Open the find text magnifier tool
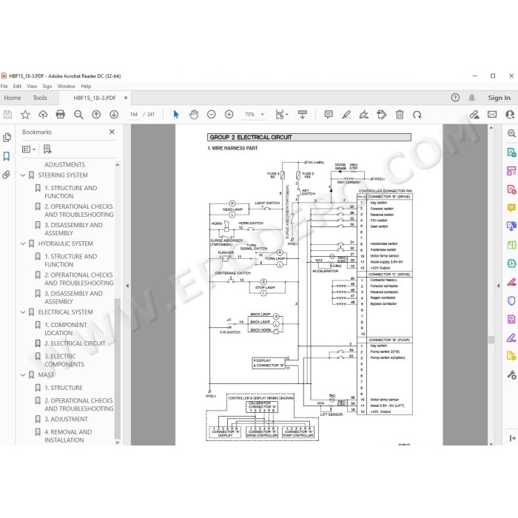The width and height of the screenshot is (518, 518). (x=78, y=115)
